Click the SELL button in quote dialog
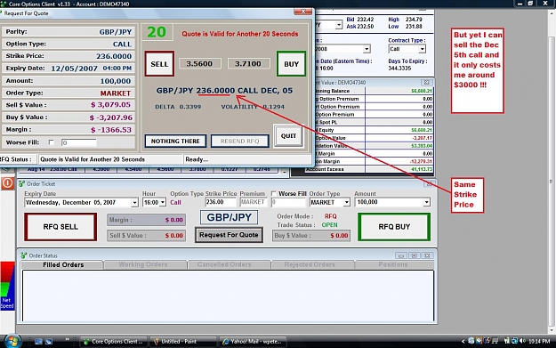 pos(159,64)
